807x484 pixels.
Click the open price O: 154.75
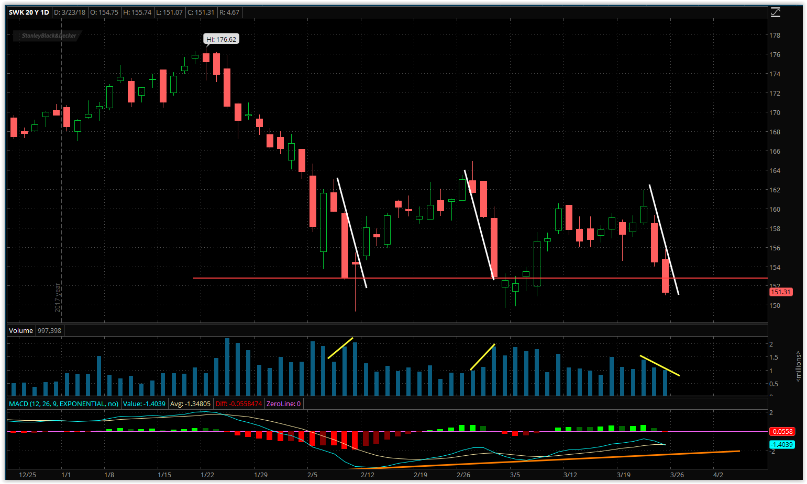pos(104,12)
